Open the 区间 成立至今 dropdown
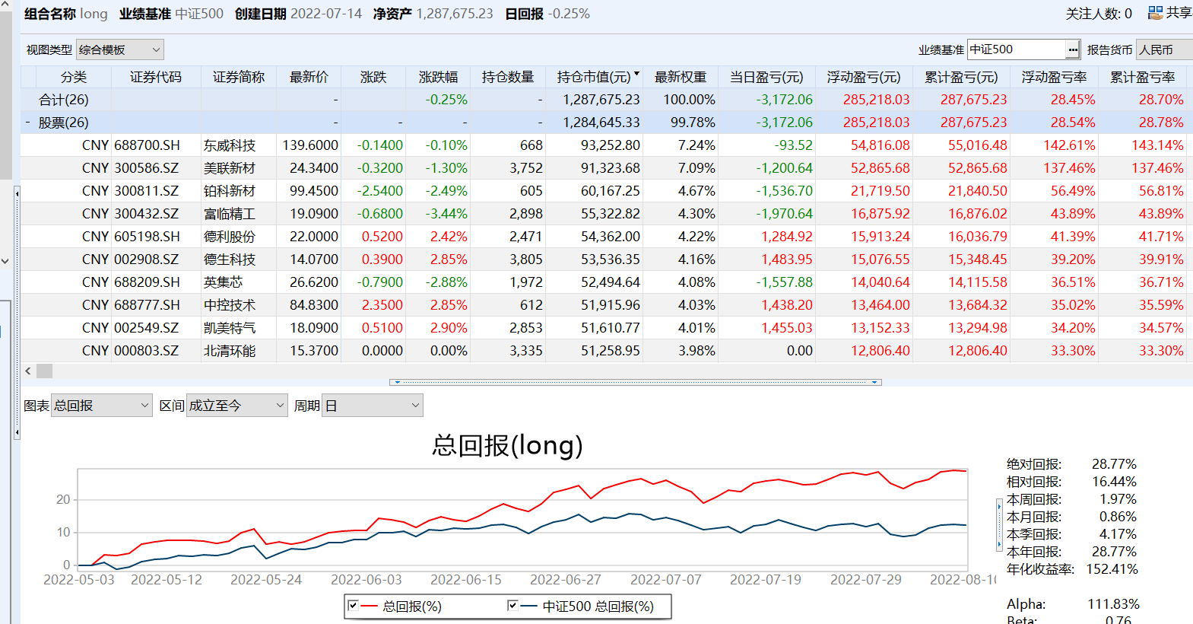 (x=236, y=406)
